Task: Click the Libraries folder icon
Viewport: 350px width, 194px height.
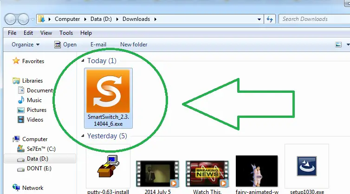Action: [x=16, y=81]
